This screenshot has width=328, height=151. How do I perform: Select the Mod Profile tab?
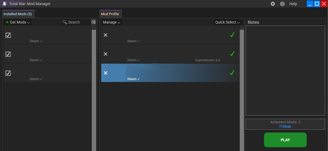[x=110, y=14]
